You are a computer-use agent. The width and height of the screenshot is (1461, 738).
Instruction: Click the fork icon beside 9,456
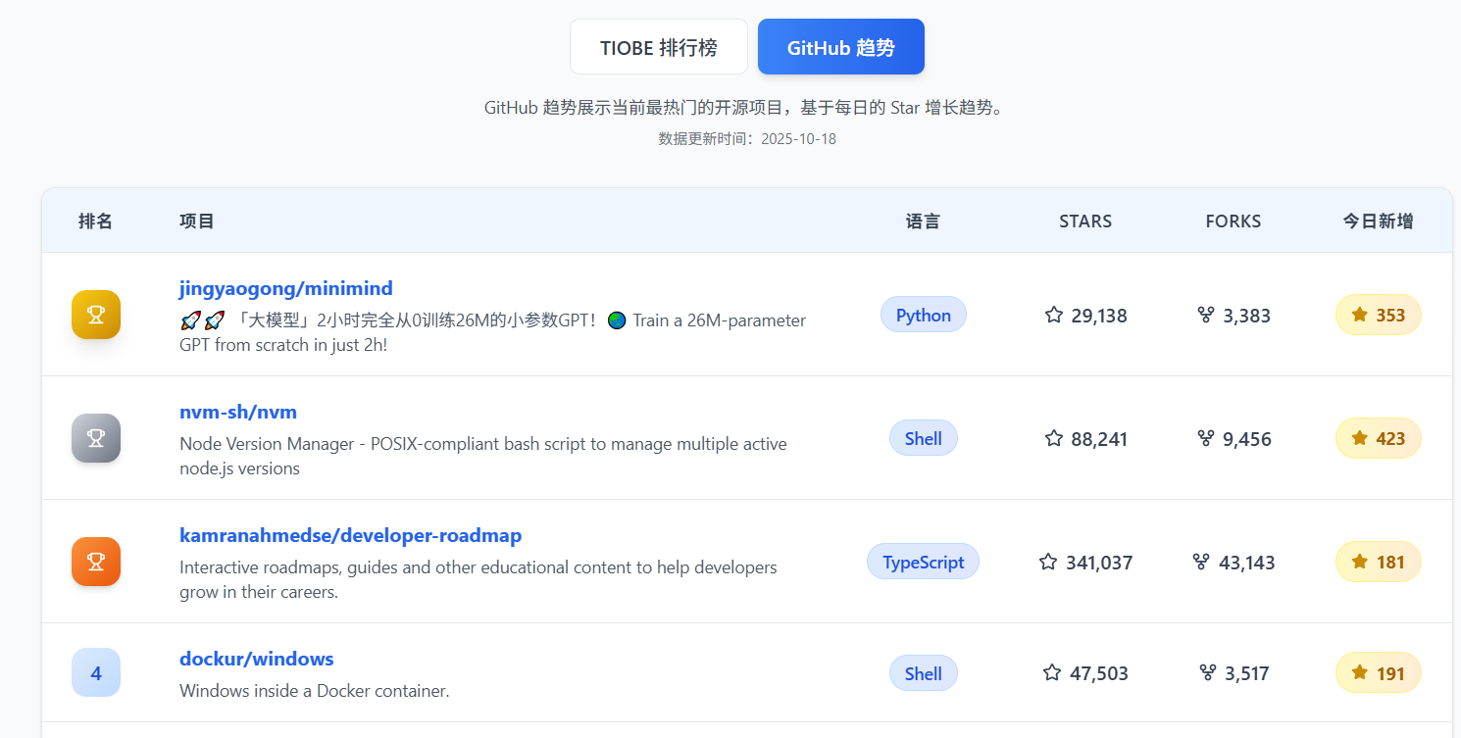pos(1206,438)
